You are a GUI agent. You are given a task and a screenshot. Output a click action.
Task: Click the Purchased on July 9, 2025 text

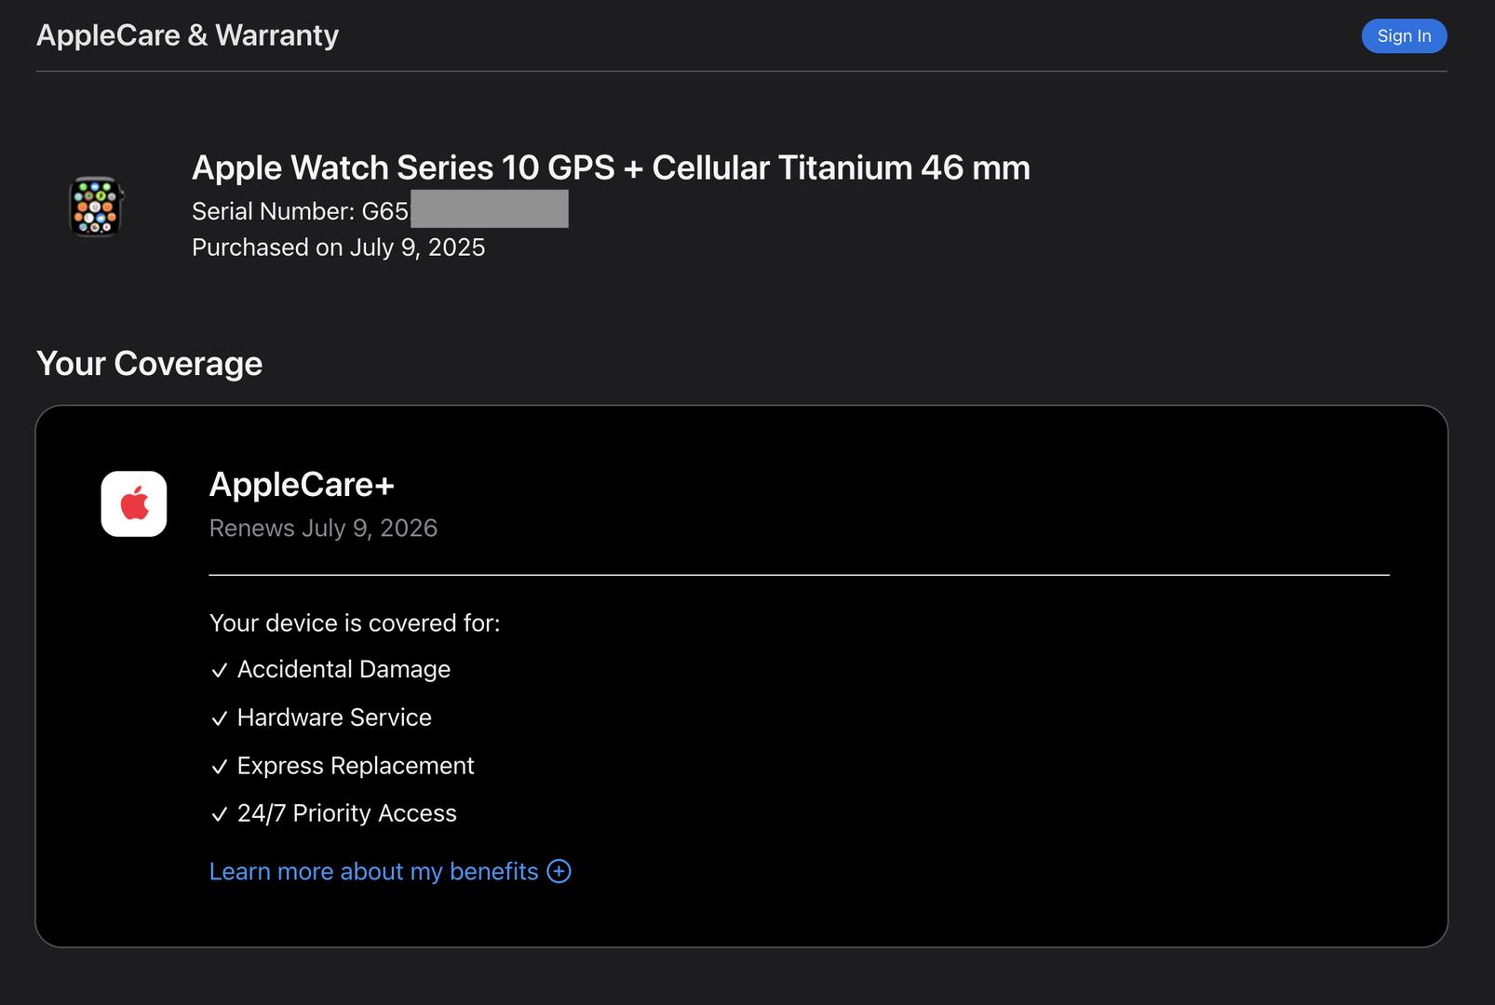(338, 248)
